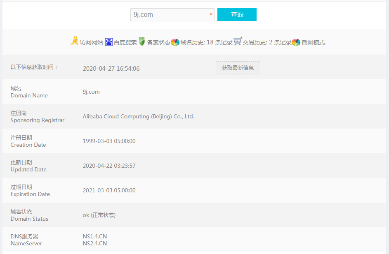Click the expiration date 2021-03-03 value
This screenshot has width=389, height=254.
[x=109, y=190]
